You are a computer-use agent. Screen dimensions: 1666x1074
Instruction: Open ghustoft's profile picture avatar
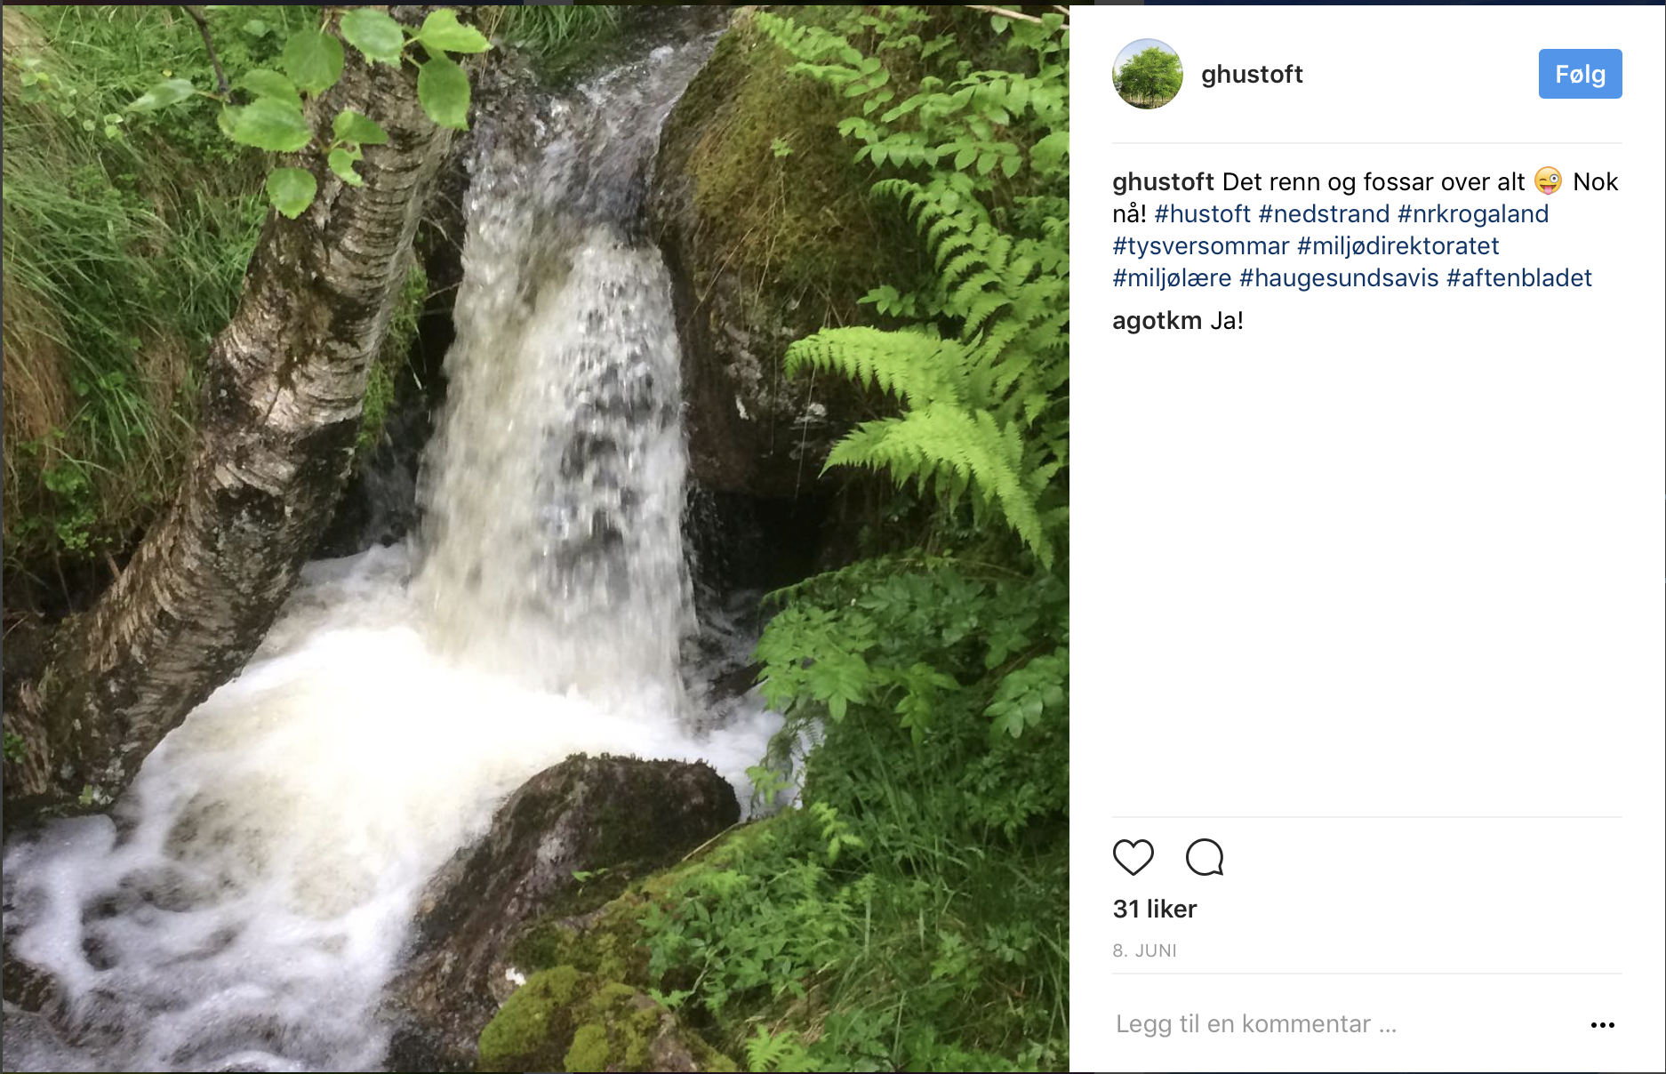pos(1147,74)
